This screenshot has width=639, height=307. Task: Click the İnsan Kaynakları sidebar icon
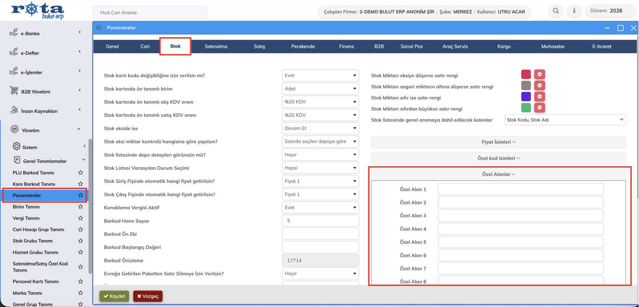(14, 111)
